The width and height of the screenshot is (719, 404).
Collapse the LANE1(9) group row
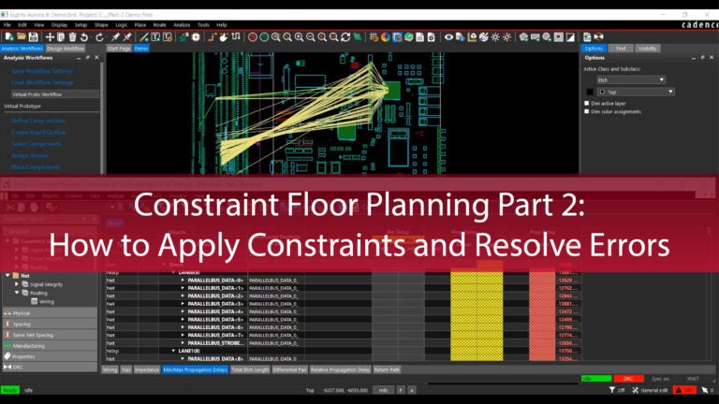[x=173, y=351]
